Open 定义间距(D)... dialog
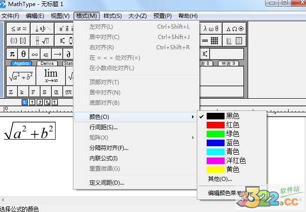This screenshot has height=212, width=306. (x=136, y=183)
